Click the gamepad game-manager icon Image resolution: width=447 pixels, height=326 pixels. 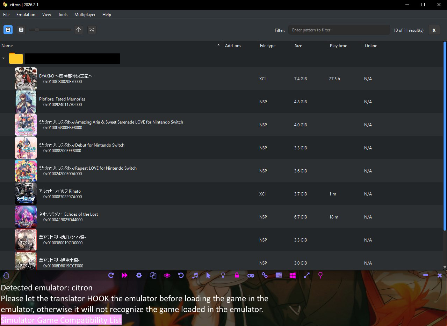(251, 275)
